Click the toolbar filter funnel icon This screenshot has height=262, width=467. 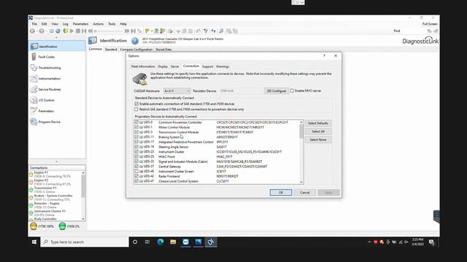point(206,31)
